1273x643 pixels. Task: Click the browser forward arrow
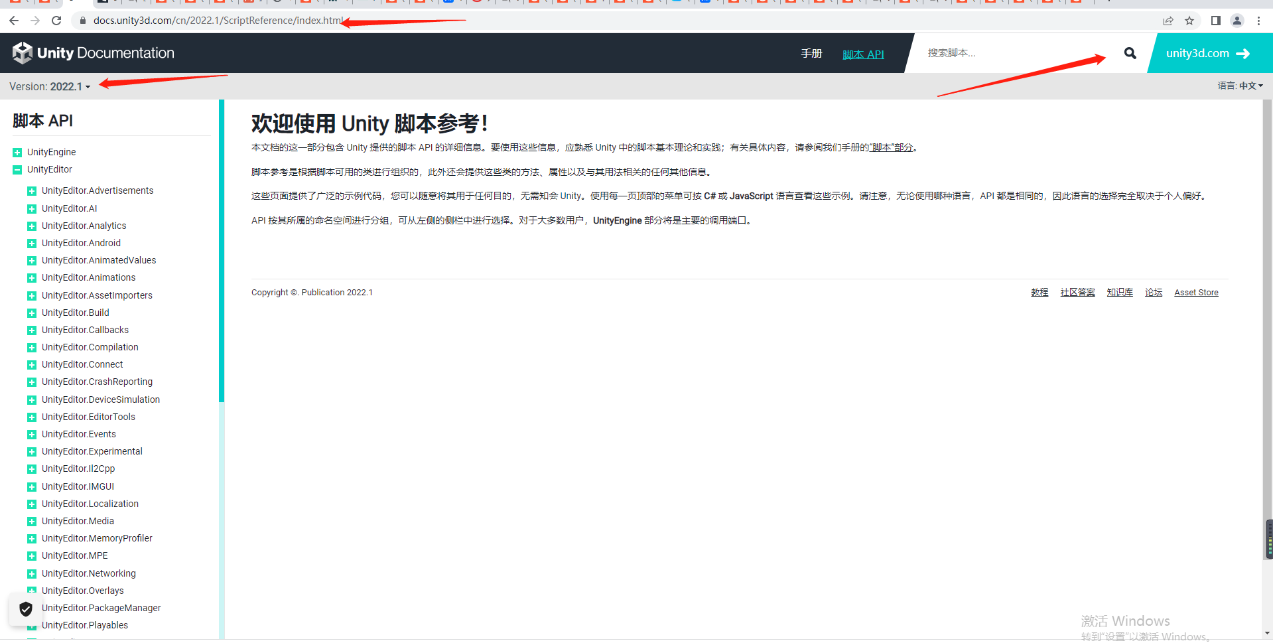(x=35, y=21)
